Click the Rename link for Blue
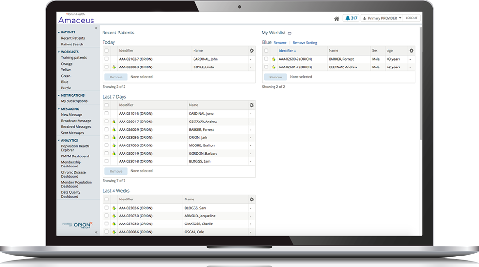Image resolution: width=479 pixels, height=267 pixels. pos(280,43)
